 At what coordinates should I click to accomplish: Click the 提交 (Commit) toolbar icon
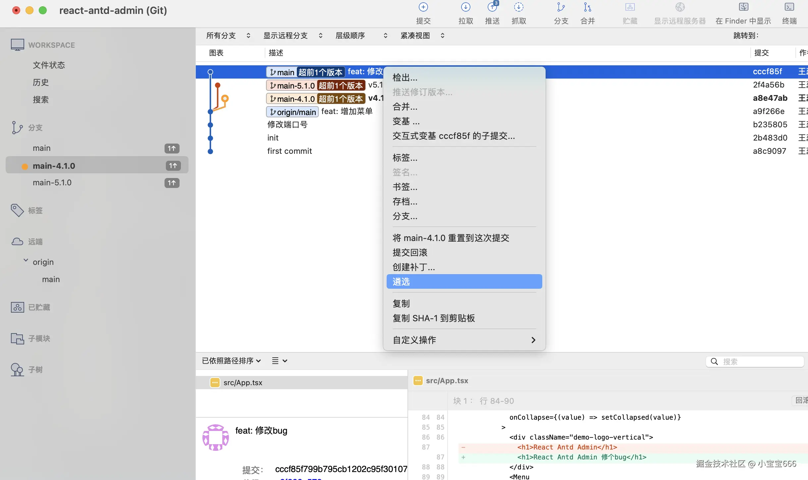tap(423, 8)
